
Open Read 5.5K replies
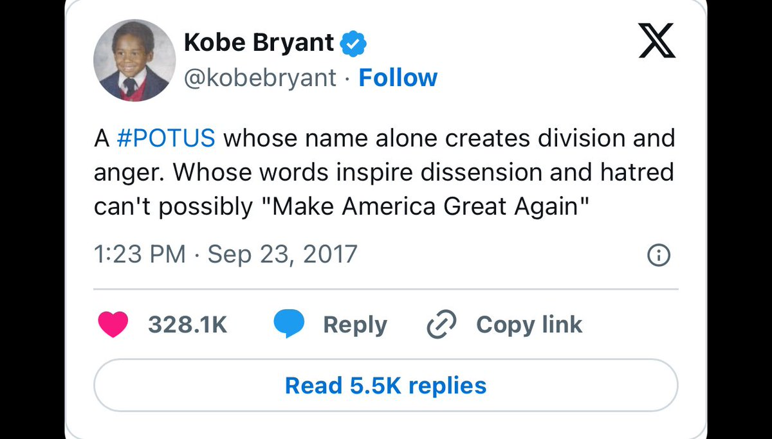click(385, 386)
